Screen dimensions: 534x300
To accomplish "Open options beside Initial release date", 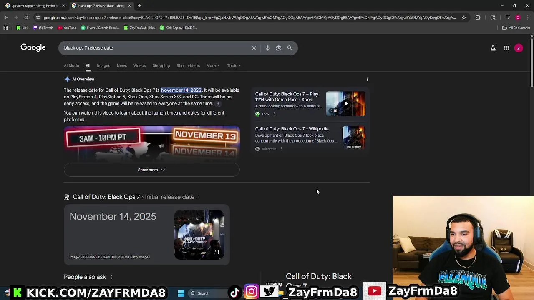I will 199,197.
